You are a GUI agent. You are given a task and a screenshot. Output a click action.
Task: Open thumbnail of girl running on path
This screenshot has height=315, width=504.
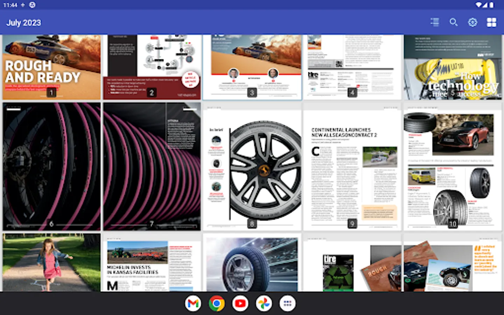coord(51,262)
